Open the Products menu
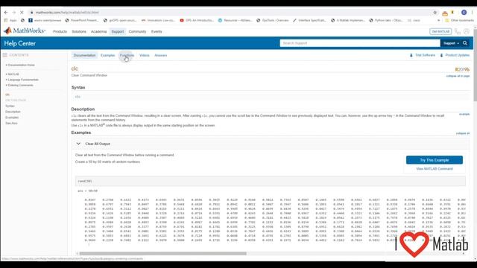Image resolution: width=477 pixels, height=268 pixels. click(x=60, y=31)
